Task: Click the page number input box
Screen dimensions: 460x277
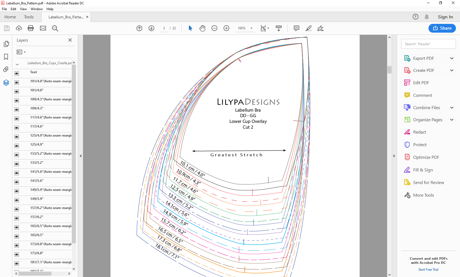Action: [x=164, y=28]
